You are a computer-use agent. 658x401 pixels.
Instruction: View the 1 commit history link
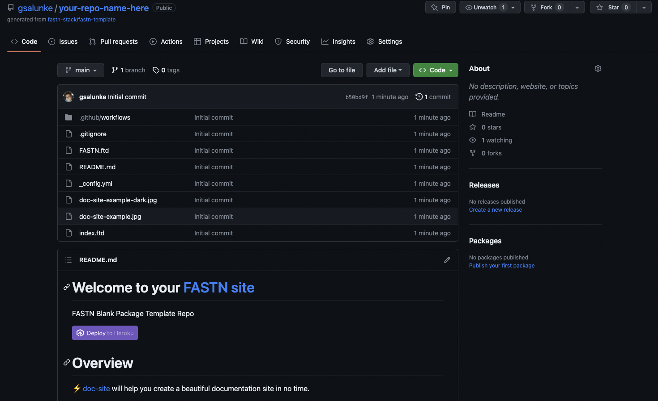pos(433,97)
